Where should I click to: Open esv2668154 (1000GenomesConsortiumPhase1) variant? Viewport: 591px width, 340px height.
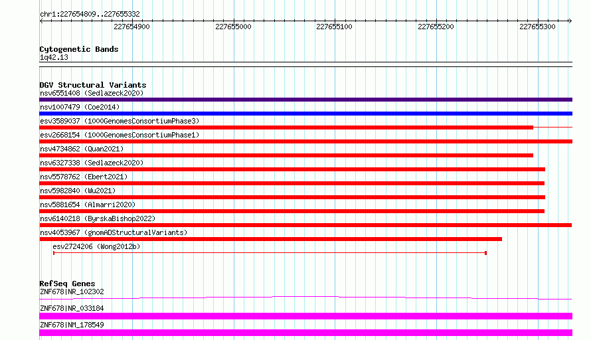pyautogui.click(x=120, y=135)
